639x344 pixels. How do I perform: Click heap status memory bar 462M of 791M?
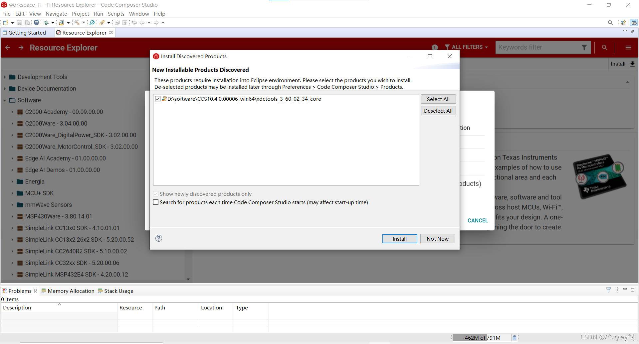coord(482,338)
